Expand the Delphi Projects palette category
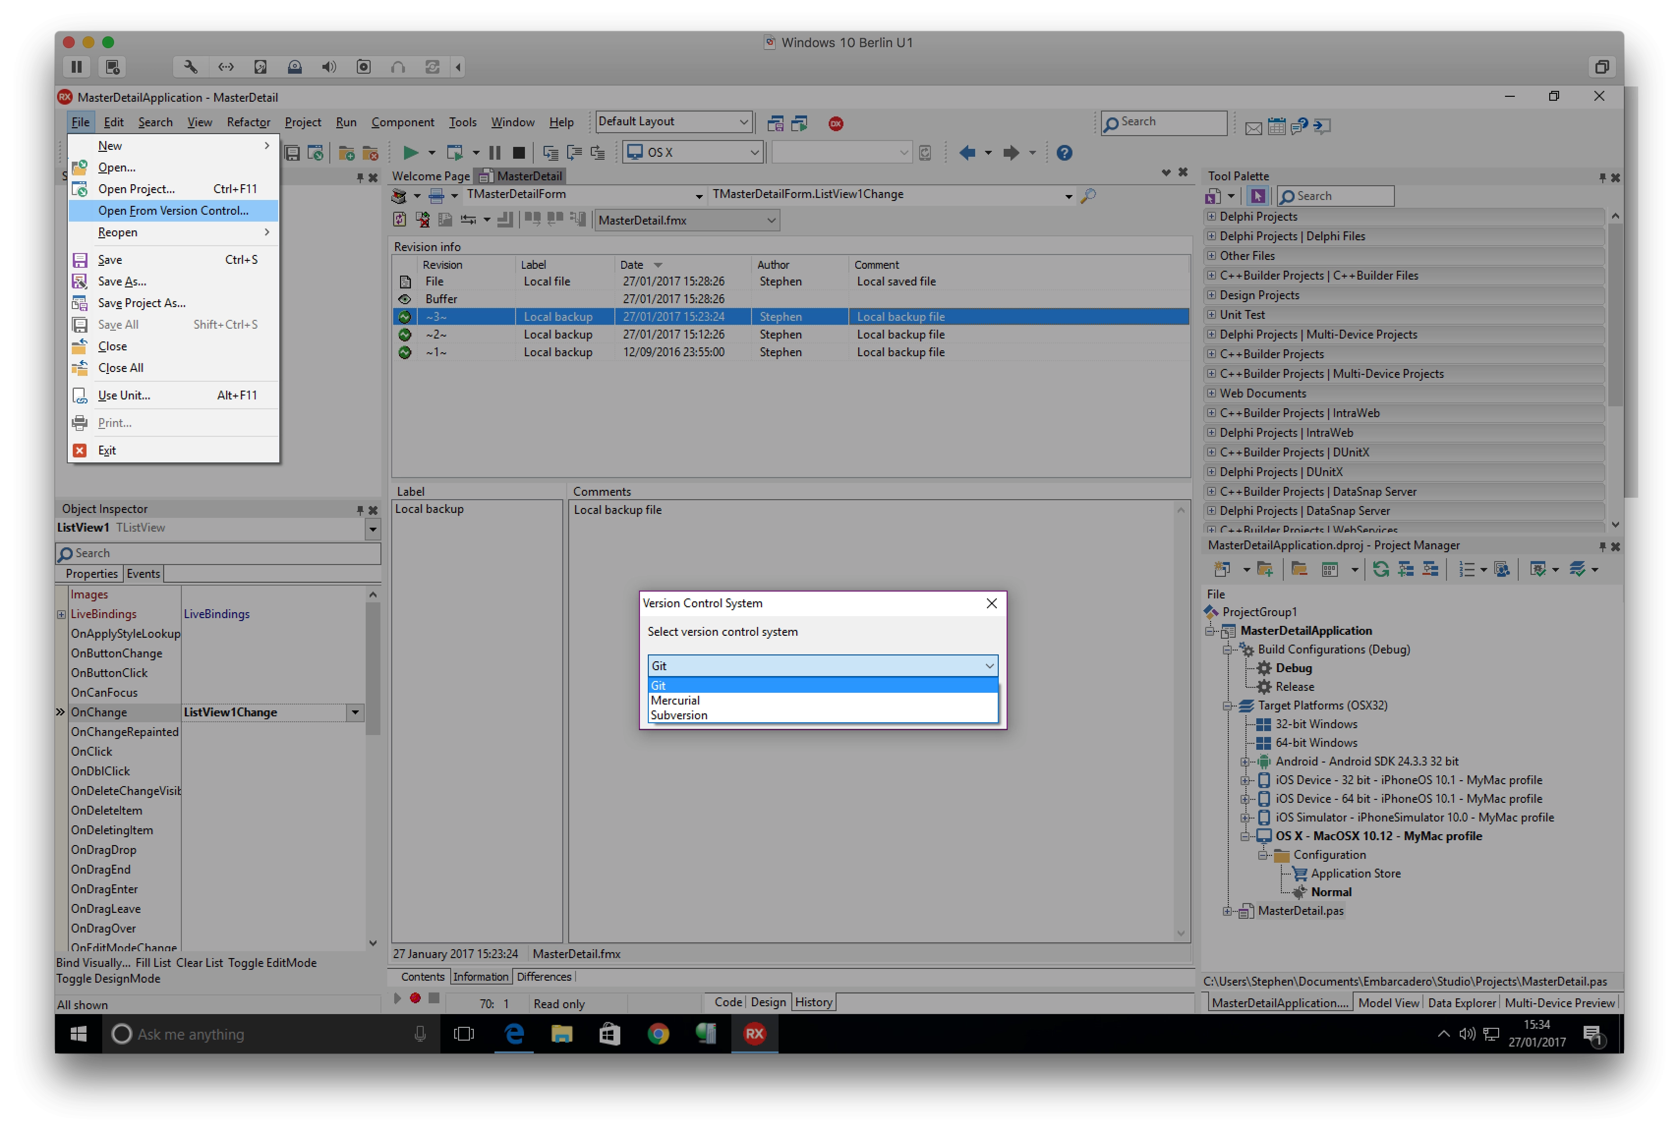This screenshot has width=1679, height=1132. (1211, 217)
